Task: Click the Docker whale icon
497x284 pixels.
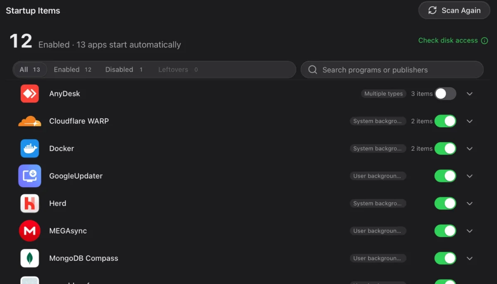Action: pyautogui.click(x=30, y=149)
